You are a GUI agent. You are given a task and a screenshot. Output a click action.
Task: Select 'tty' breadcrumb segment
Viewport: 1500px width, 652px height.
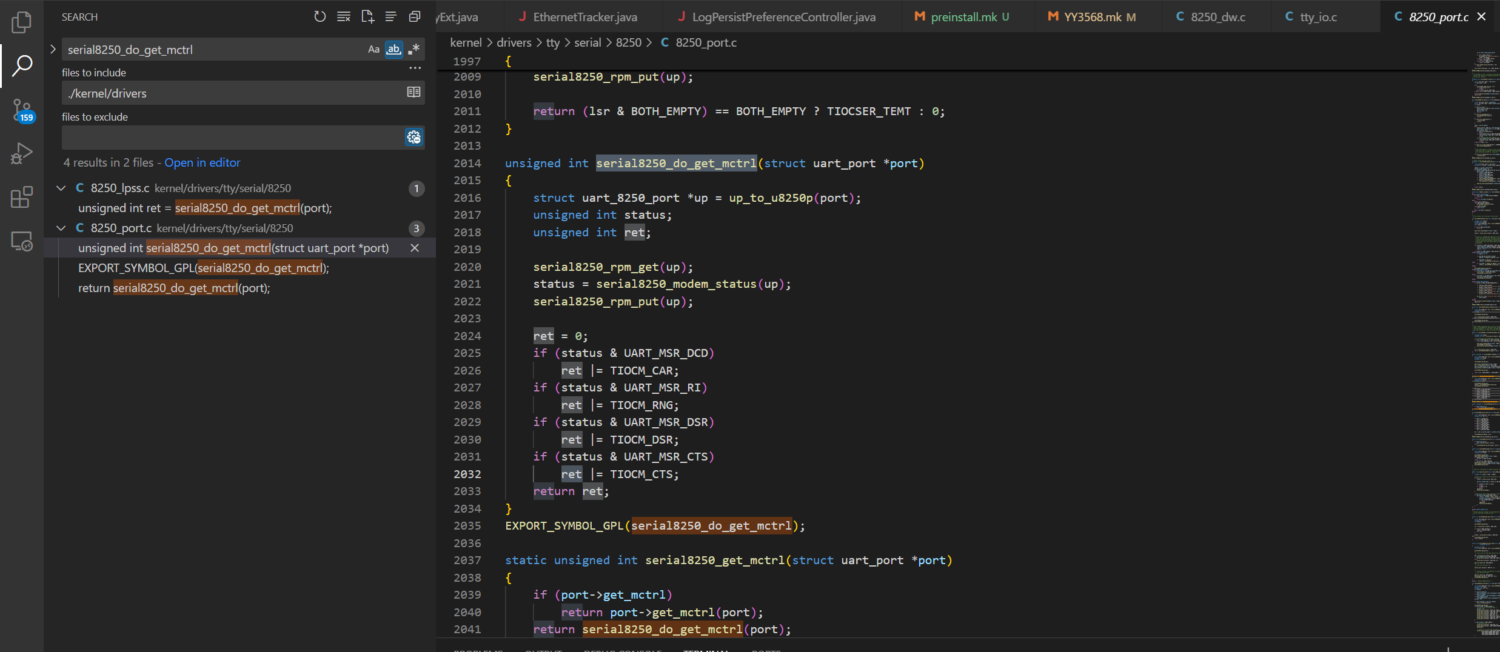553,42
